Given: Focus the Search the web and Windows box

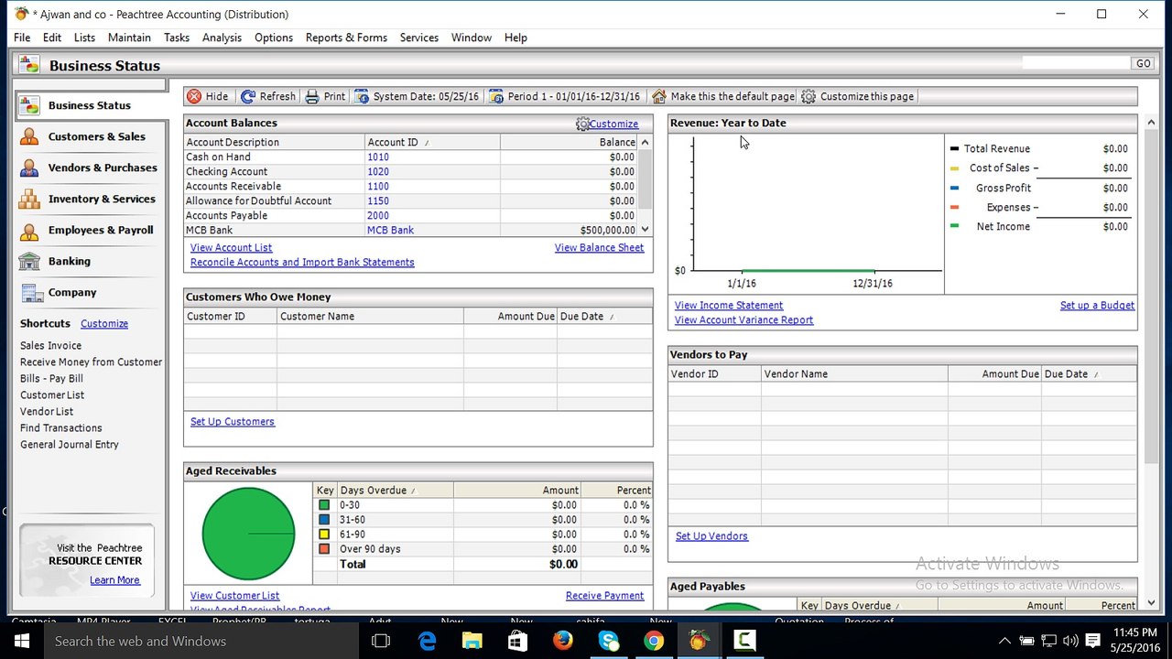Looking at the screenshot, I should tap(201, 641).
